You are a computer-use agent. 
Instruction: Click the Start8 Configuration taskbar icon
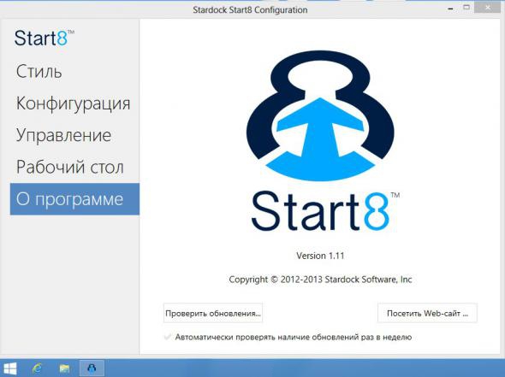(92, 368)
